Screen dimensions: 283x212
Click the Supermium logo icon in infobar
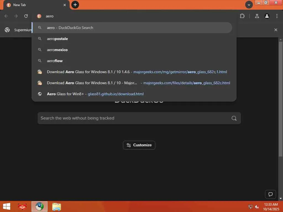7,30
